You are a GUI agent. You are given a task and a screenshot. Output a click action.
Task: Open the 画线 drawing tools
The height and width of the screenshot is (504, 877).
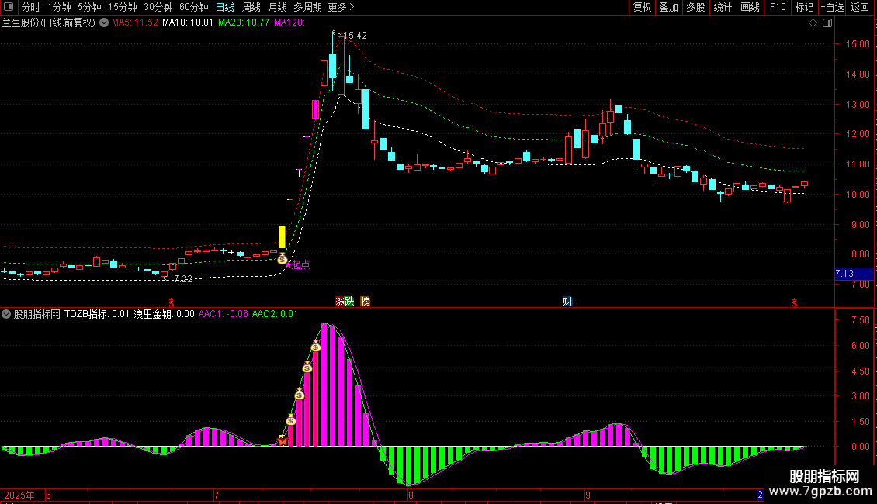pyautogui.click(x=750, y=8)
